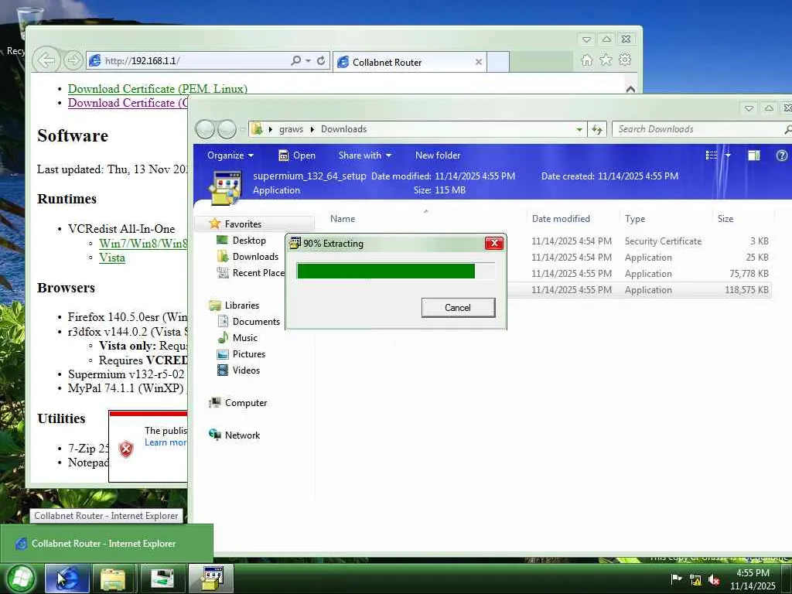Open a new blank tab in Internet Explorer
The image size is (792, 594).
coord(498,62)
